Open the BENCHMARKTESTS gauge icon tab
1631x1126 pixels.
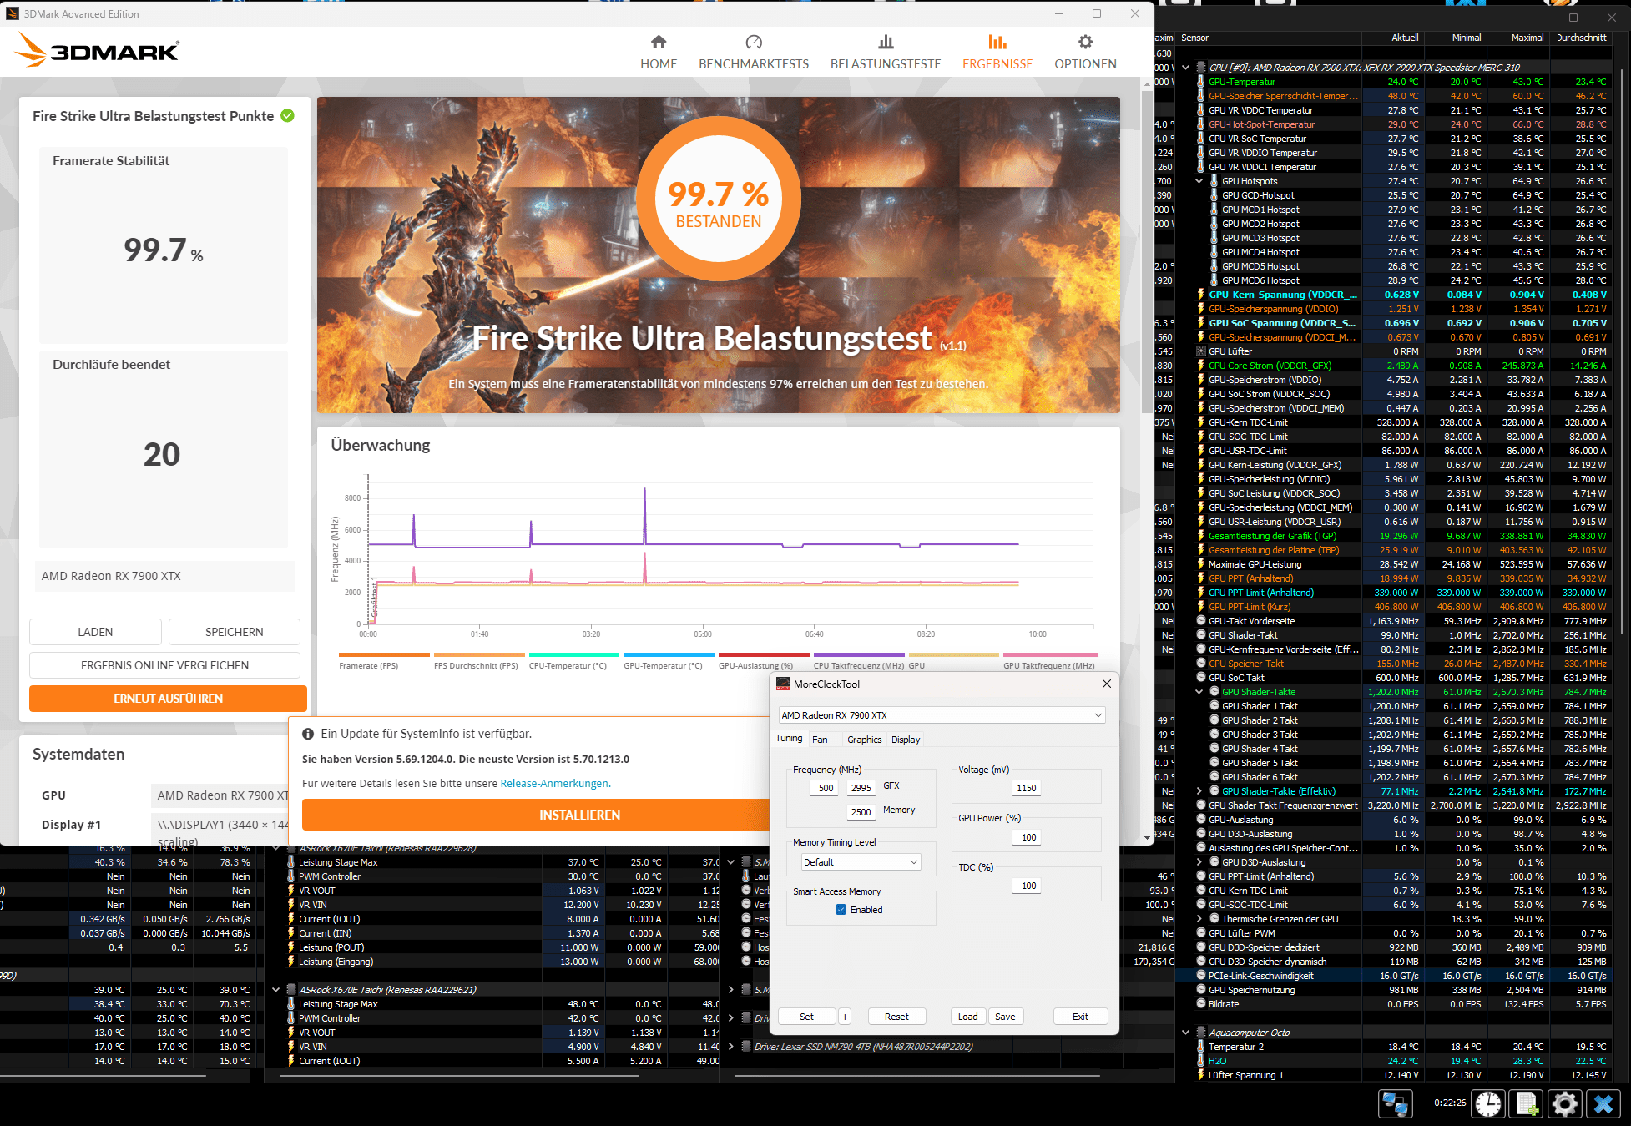pos(754,42)
